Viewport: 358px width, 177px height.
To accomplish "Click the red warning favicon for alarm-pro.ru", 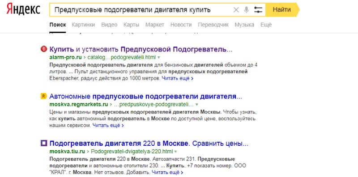I will point(43,49).
